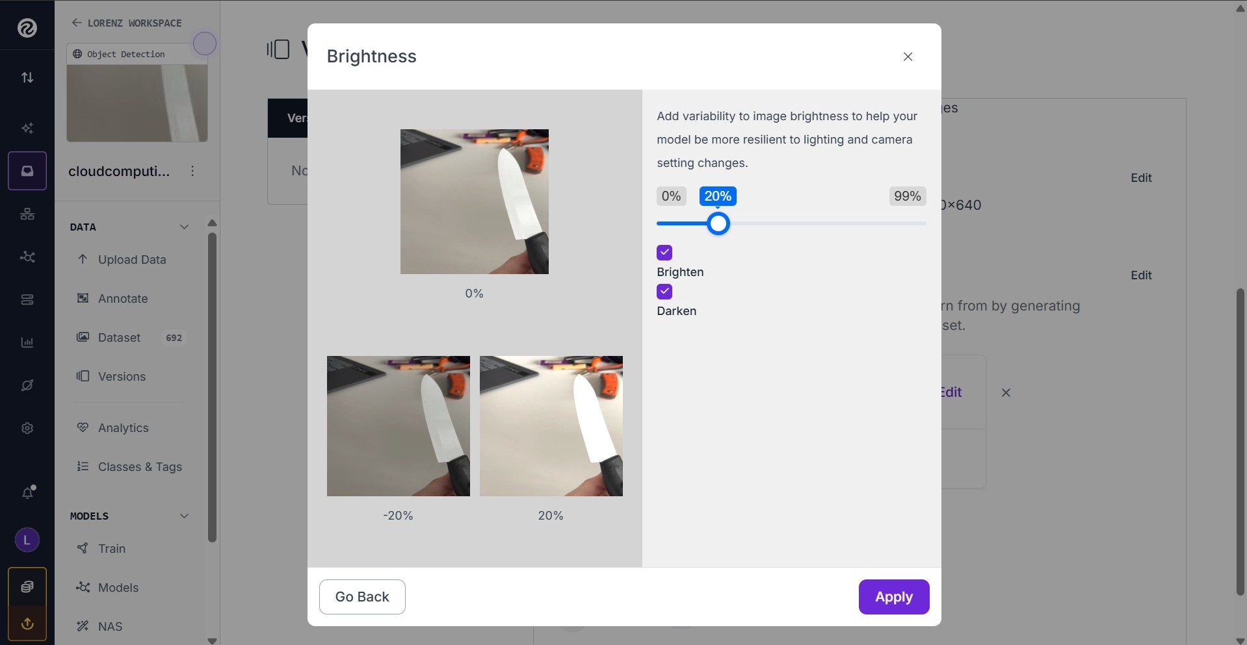The height and width of the screenshot is (645, 1247).
Task: Collapse the DATA section chevron
Action: tap(184, 227)
